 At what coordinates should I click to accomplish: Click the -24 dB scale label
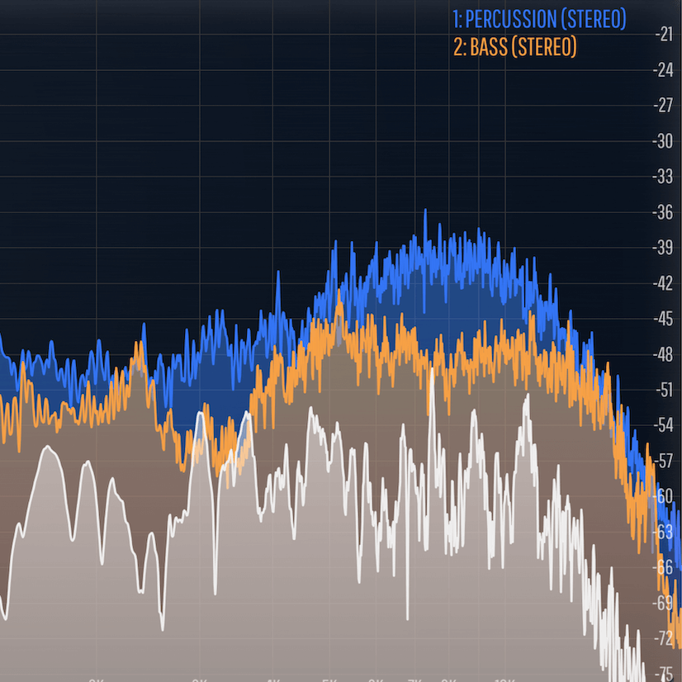pos(663,70)
